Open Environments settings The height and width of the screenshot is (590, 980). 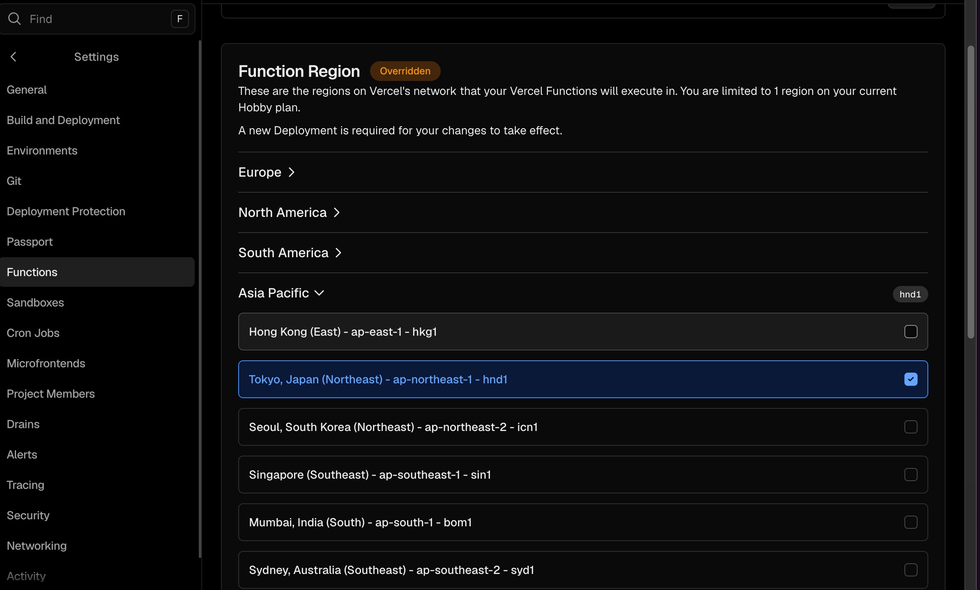[42, 150]
